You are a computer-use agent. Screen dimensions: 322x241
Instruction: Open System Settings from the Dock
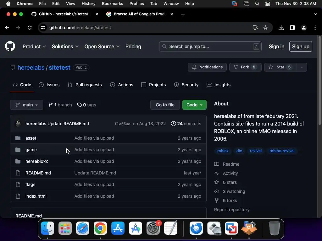pos(153,228)
